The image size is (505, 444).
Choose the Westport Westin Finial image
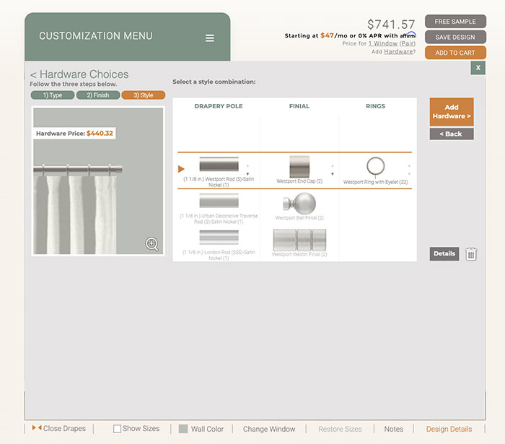click(x=299, y=240)
